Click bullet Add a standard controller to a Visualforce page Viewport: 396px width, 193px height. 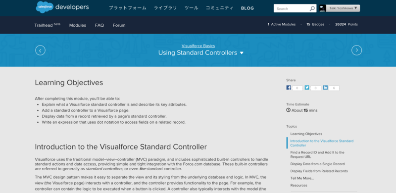point(86,110)
